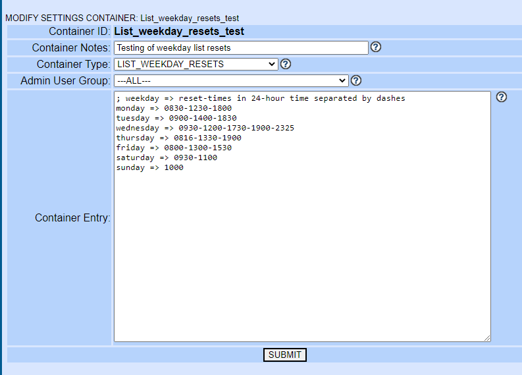Click the MODIFY SETTINGS CONTAINER heading

(122, 18)
